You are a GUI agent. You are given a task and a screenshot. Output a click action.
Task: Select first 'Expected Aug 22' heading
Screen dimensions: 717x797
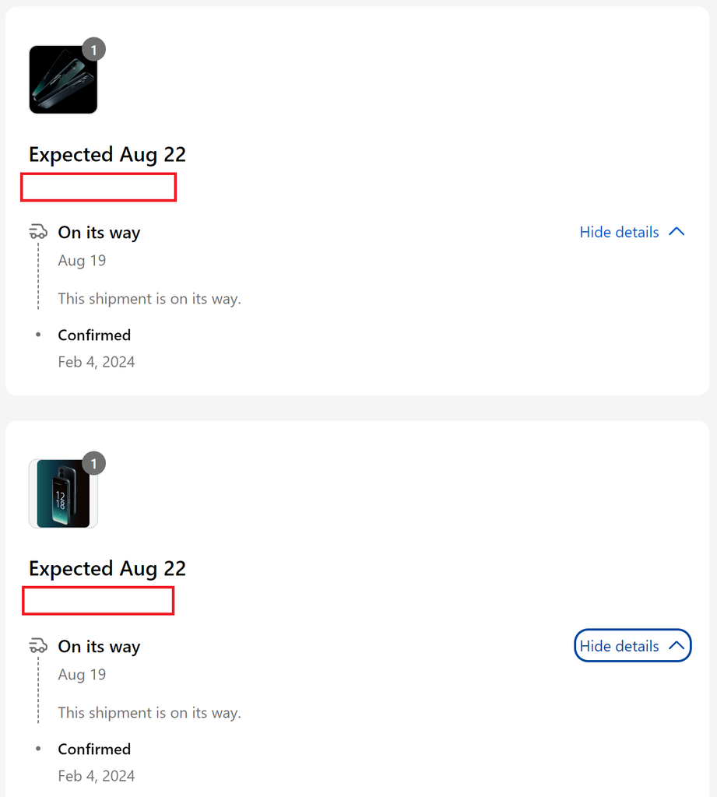[107, 155]
